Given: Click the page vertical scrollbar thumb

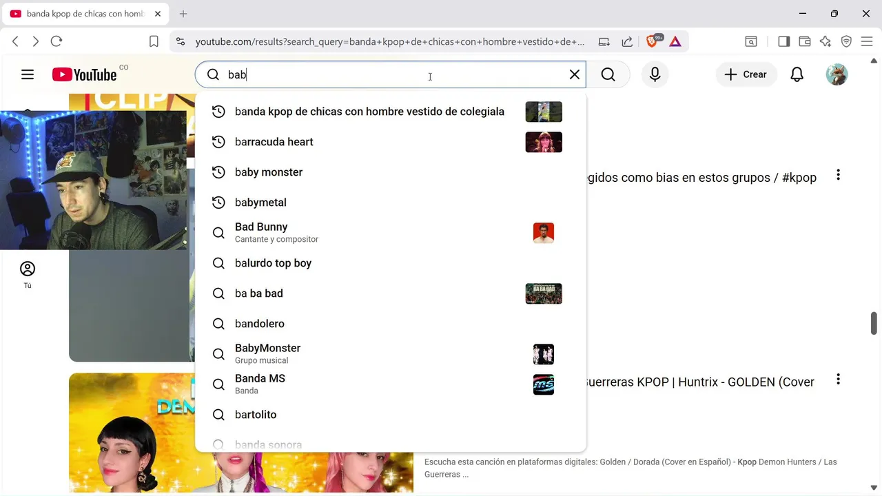Looking at the screenshot, I should click(x=874, y=322).
